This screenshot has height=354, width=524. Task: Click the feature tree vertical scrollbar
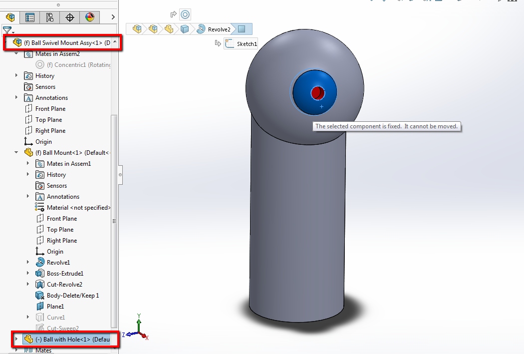click(114, 221)
